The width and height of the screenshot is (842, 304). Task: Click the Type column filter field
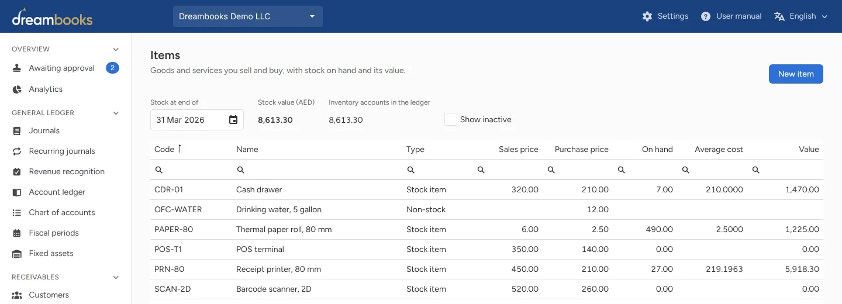tap(437, 170)
